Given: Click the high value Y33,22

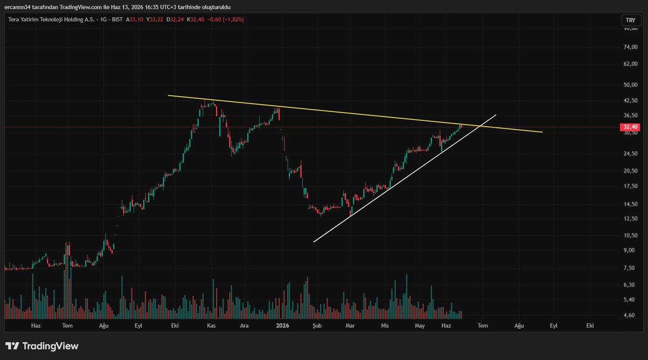Looking at the screenshot, I should 156,20.
